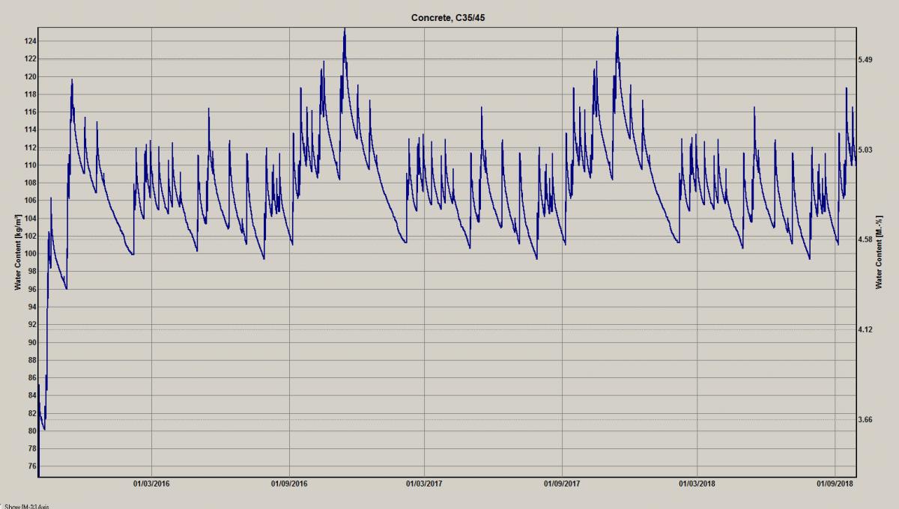Select the left Water Content [kg/m³] axis label
The width and height of the screenshot is (899, 509).
[17, 252]
